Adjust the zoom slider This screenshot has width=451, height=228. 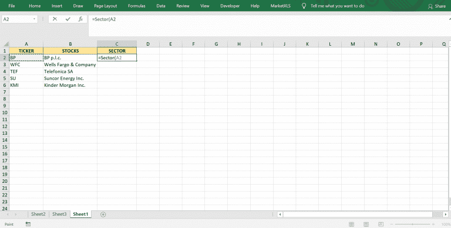(412, 224)
